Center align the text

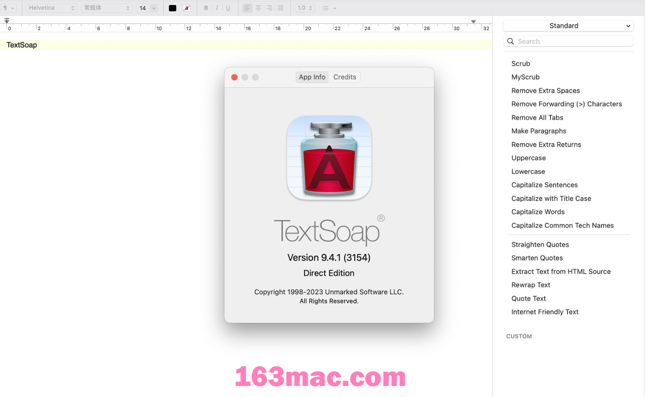258,8
